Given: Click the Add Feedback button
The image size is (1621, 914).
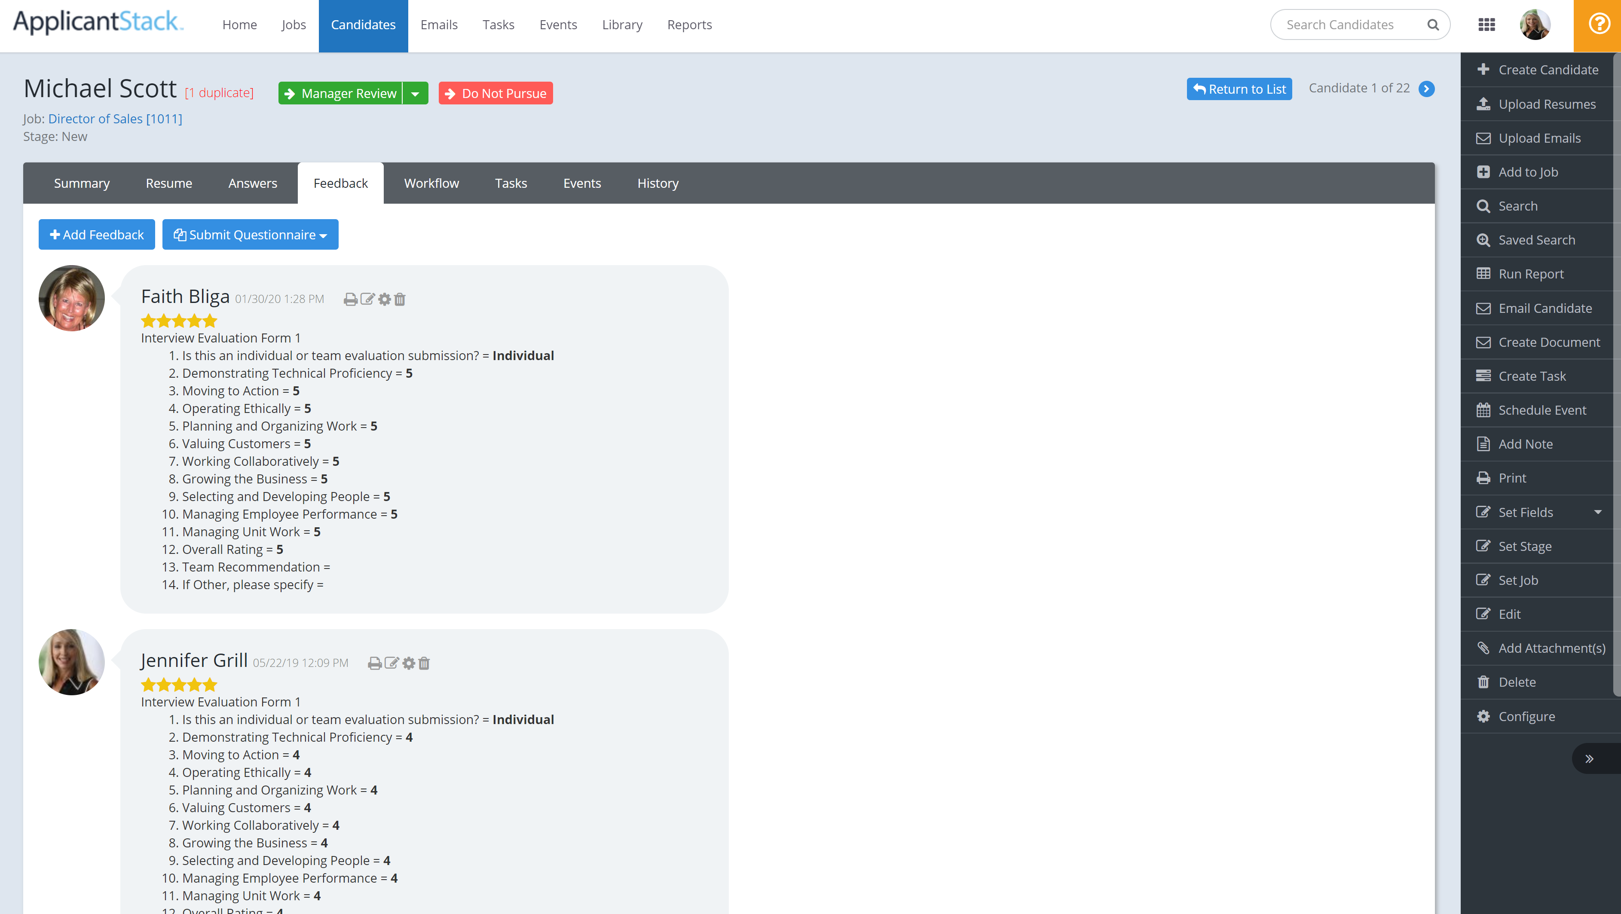Looking at the screenshot, I should tap(97, 235).
